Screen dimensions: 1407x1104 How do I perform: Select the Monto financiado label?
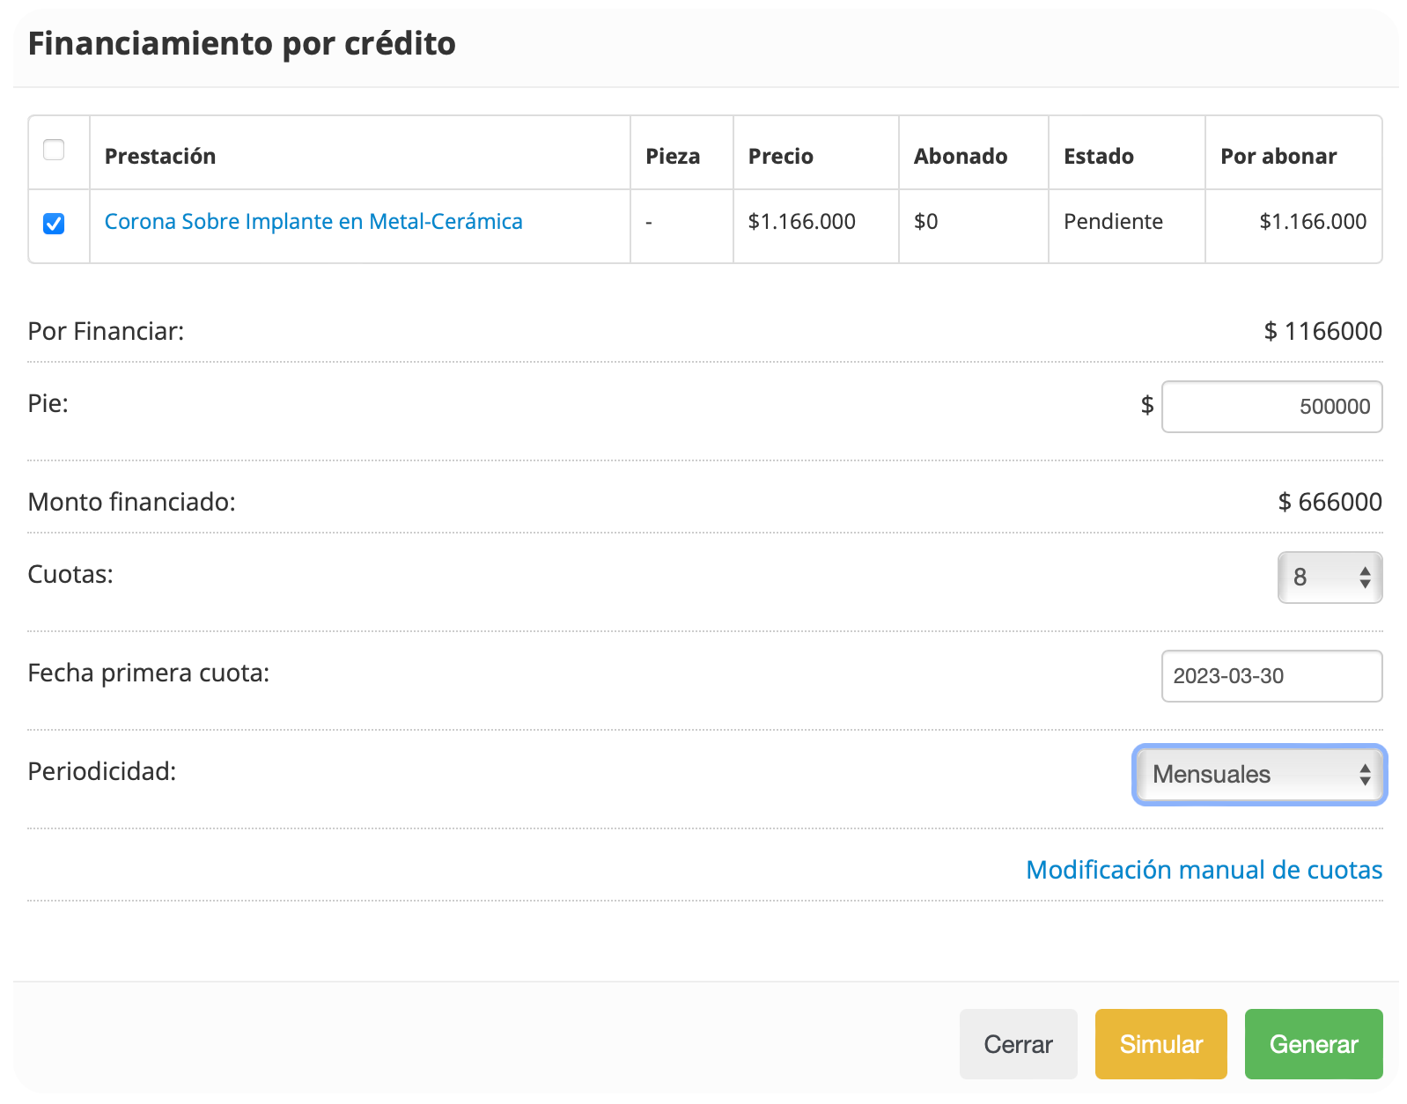(132, 502)
